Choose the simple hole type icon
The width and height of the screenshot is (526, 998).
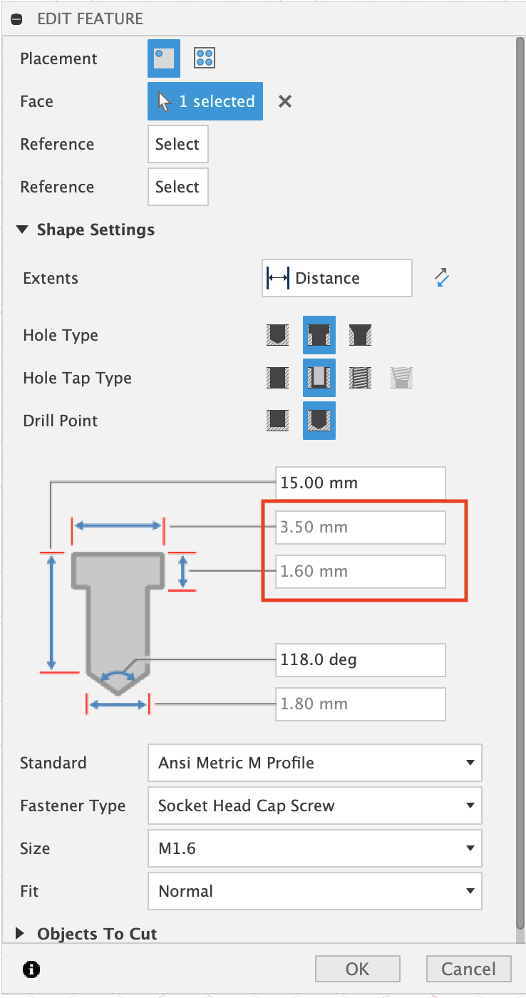pos(277,335)
